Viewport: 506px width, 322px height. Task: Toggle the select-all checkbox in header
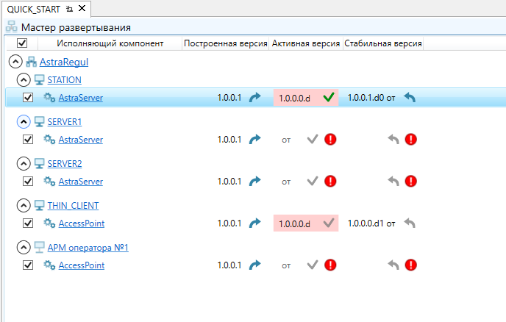[22, 44]
